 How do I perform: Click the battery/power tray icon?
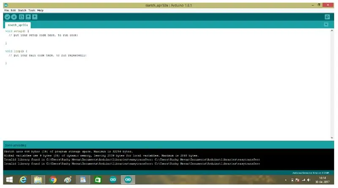292,180
